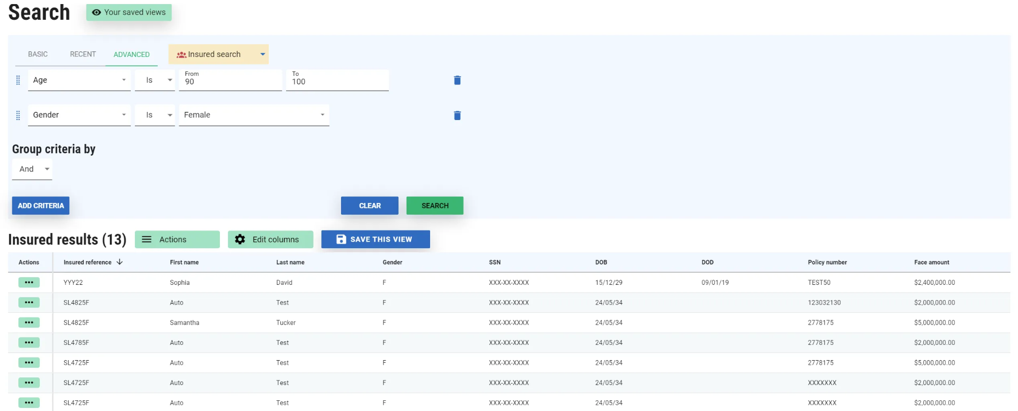Open row actions for the SL4785F row
The height and width of the screenshot is (411, 1018).
click(x=29, y=342)
